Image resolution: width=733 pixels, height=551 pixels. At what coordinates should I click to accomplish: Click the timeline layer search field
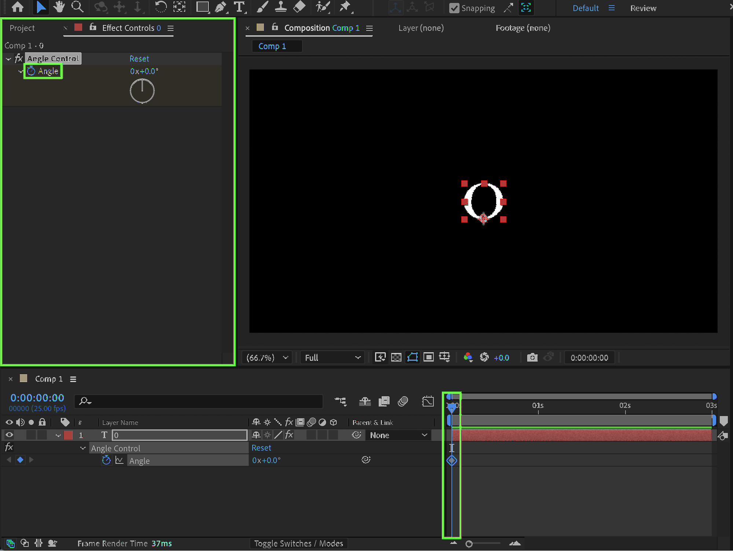pyautogui.click(x=198, y=401)
